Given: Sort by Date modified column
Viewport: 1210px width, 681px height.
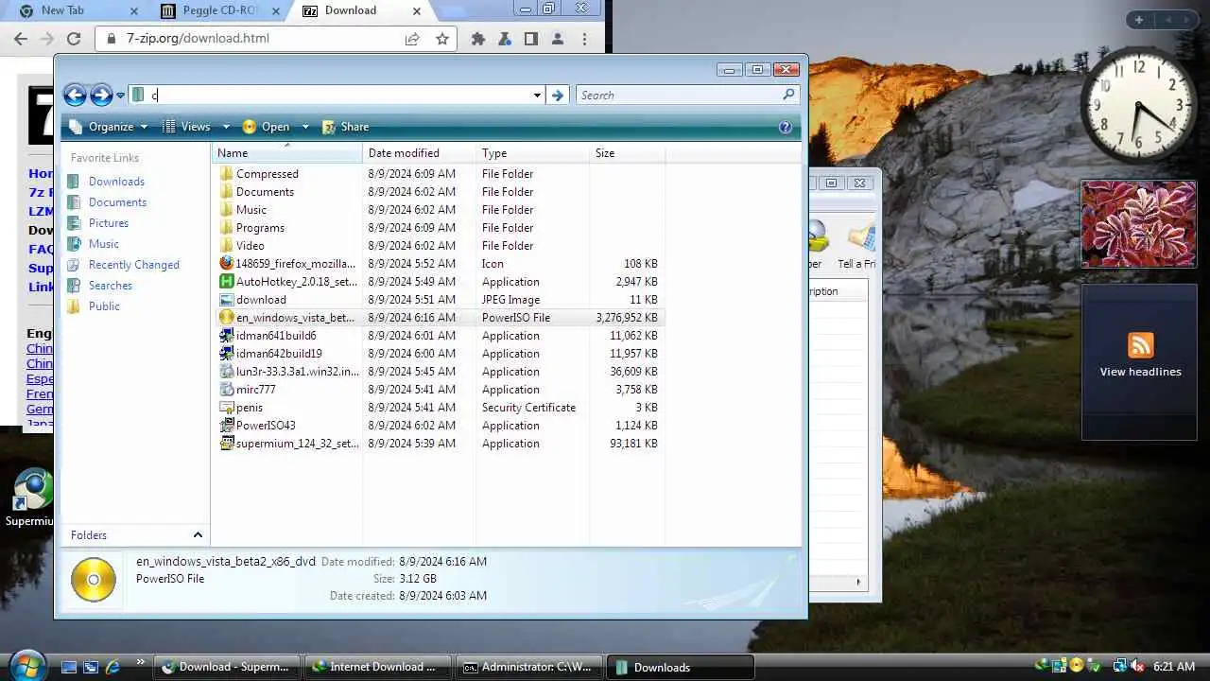Looking at the screenshot, I should pos(419,153).
